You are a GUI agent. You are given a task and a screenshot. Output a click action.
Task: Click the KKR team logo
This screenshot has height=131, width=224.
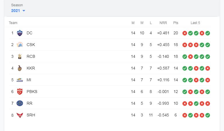click(x=20, y=68)
